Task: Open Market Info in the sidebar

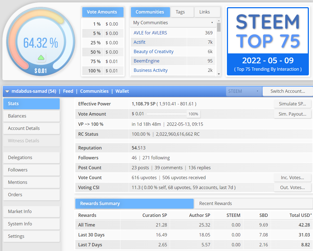Action: point(32,211)
